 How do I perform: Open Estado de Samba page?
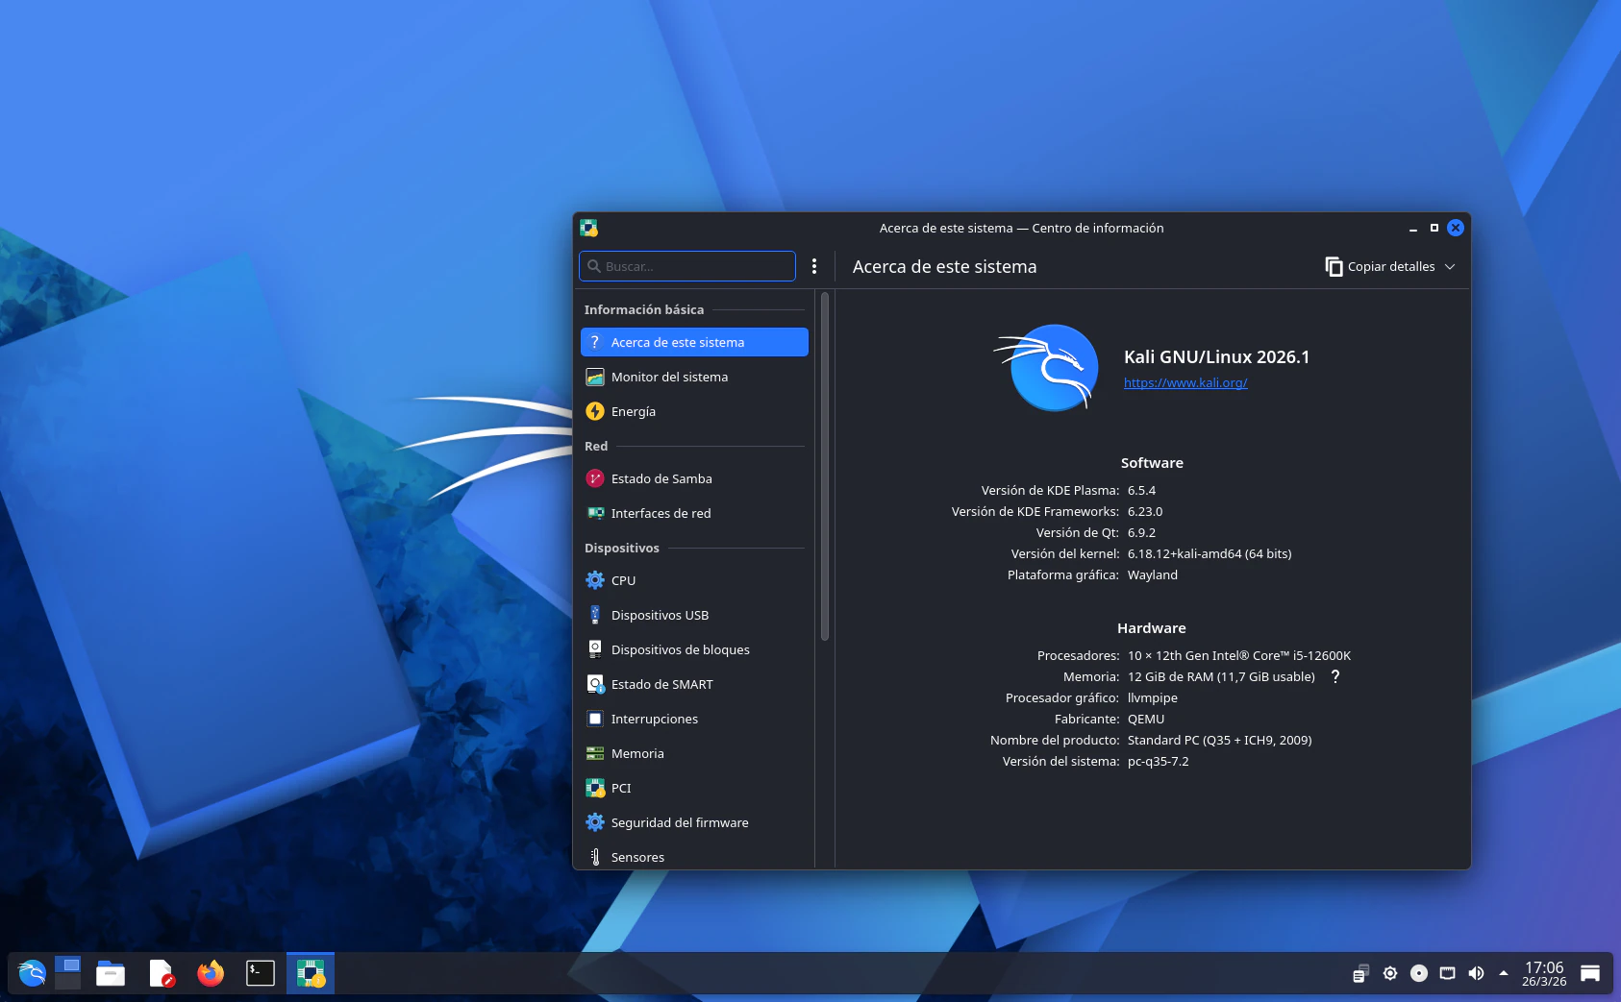point(661,478)
